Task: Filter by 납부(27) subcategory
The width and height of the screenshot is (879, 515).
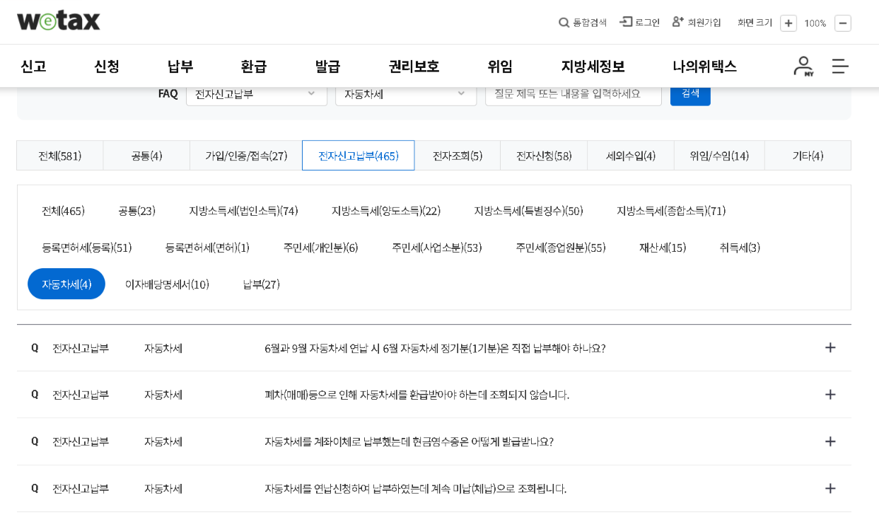Action: 261,284
